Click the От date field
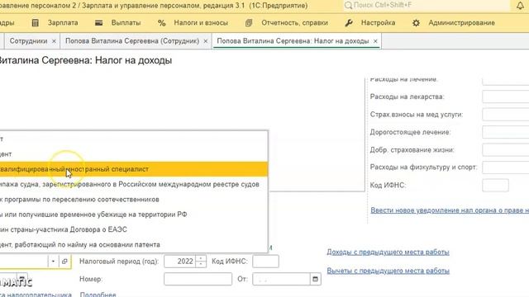Screen dimensions: 529x297 [x=281, y=279]
